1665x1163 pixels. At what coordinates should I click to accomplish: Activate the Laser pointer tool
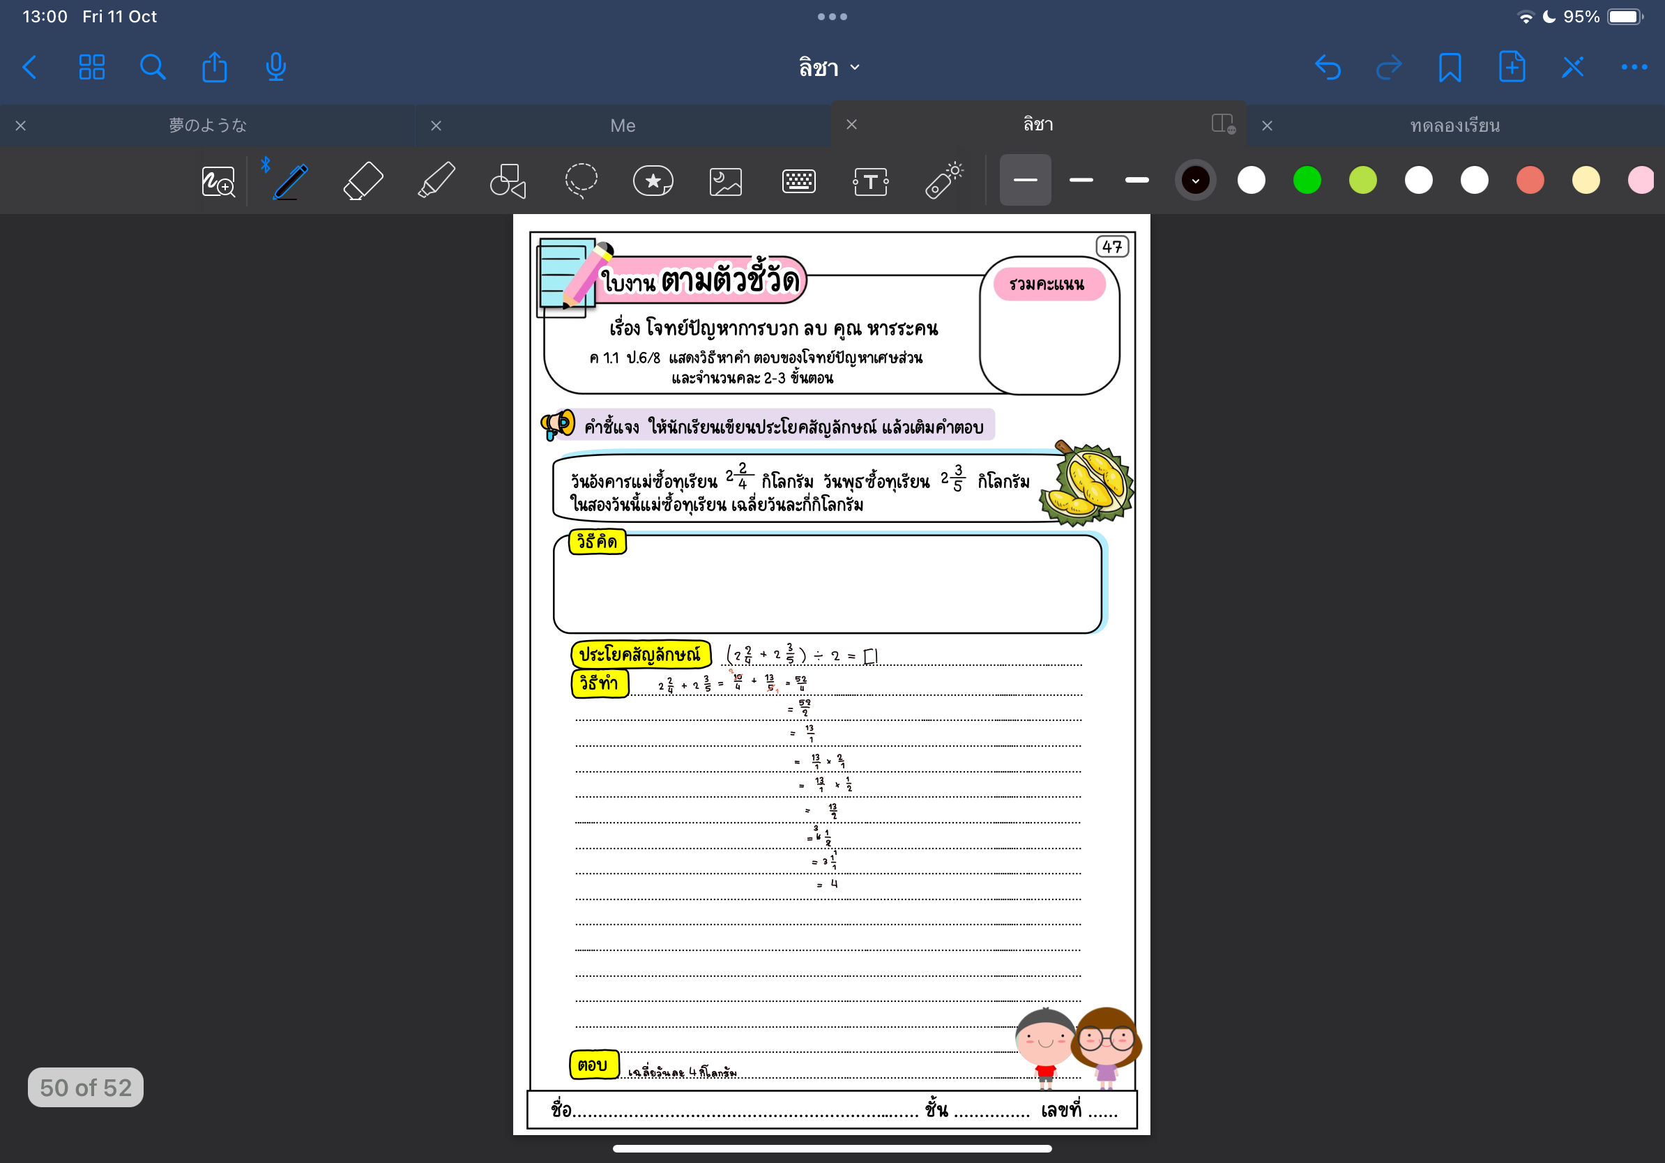click(x=943, y=181)
